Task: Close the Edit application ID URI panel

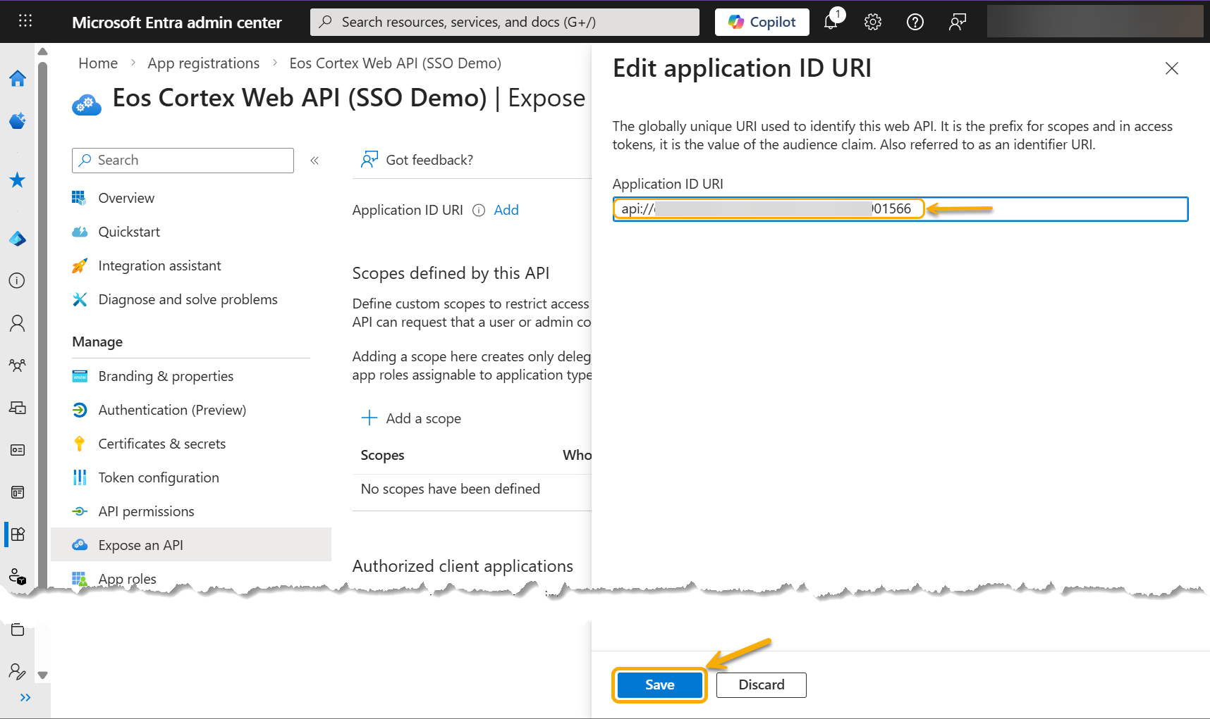Action: 1172,68
